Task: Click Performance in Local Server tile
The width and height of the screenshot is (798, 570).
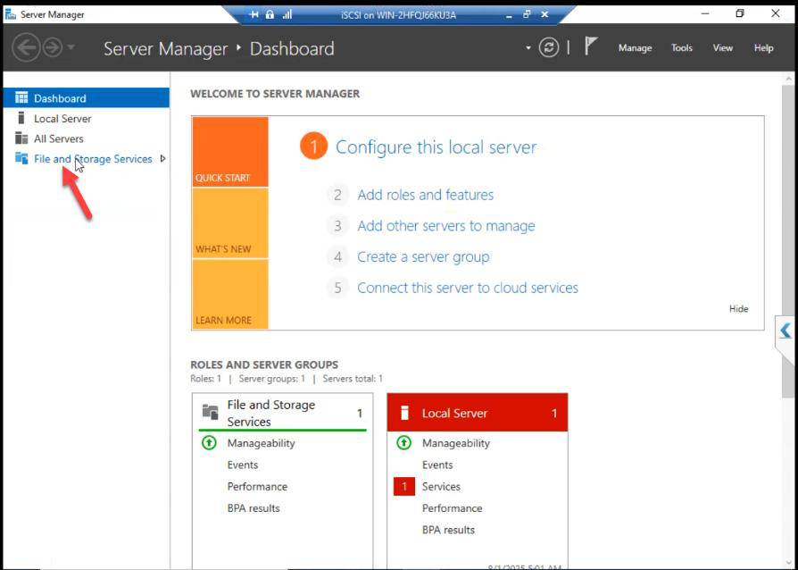Action: pos(453,507)
